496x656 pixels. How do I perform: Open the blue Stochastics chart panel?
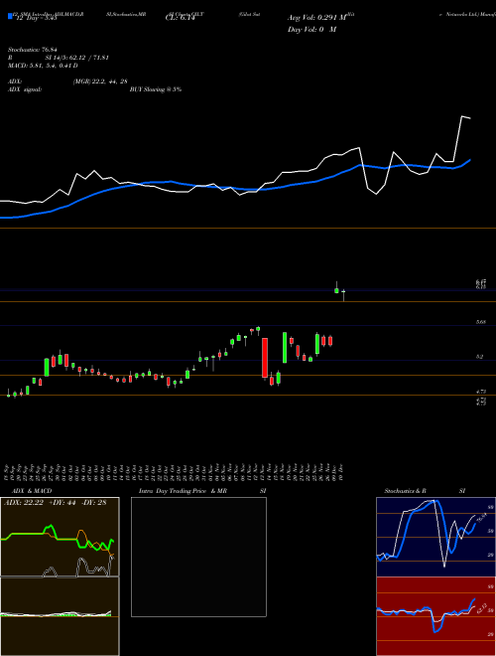(x=435, y=537)
